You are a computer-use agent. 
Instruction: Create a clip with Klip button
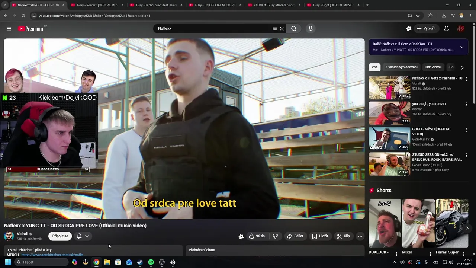343,236
